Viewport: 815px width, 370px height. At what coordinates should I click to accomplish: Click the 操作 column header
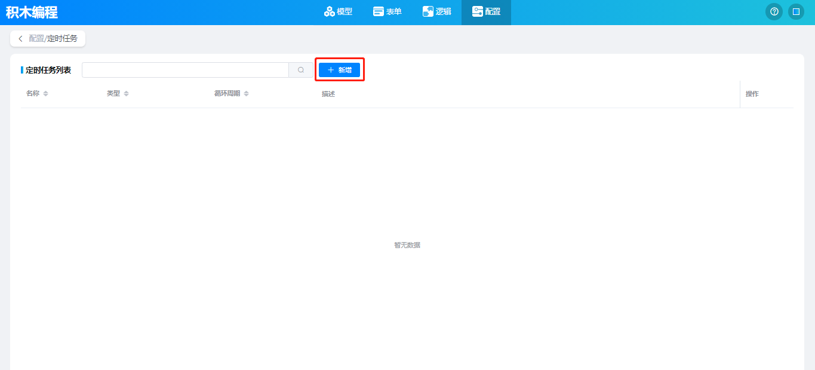[752, 94]
